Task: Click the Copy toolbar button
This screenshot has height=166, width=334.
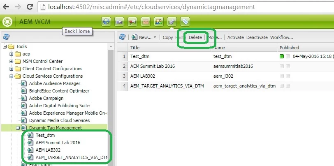Action: pyautogui.click(x=168, y=37)
